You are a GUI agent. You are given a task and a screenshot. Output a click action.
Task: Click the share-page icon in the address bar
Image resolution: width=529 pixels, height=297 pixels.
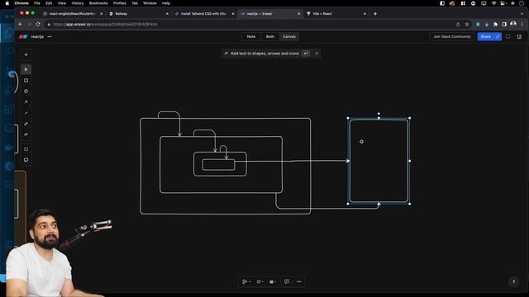click(x=458, y=24)
